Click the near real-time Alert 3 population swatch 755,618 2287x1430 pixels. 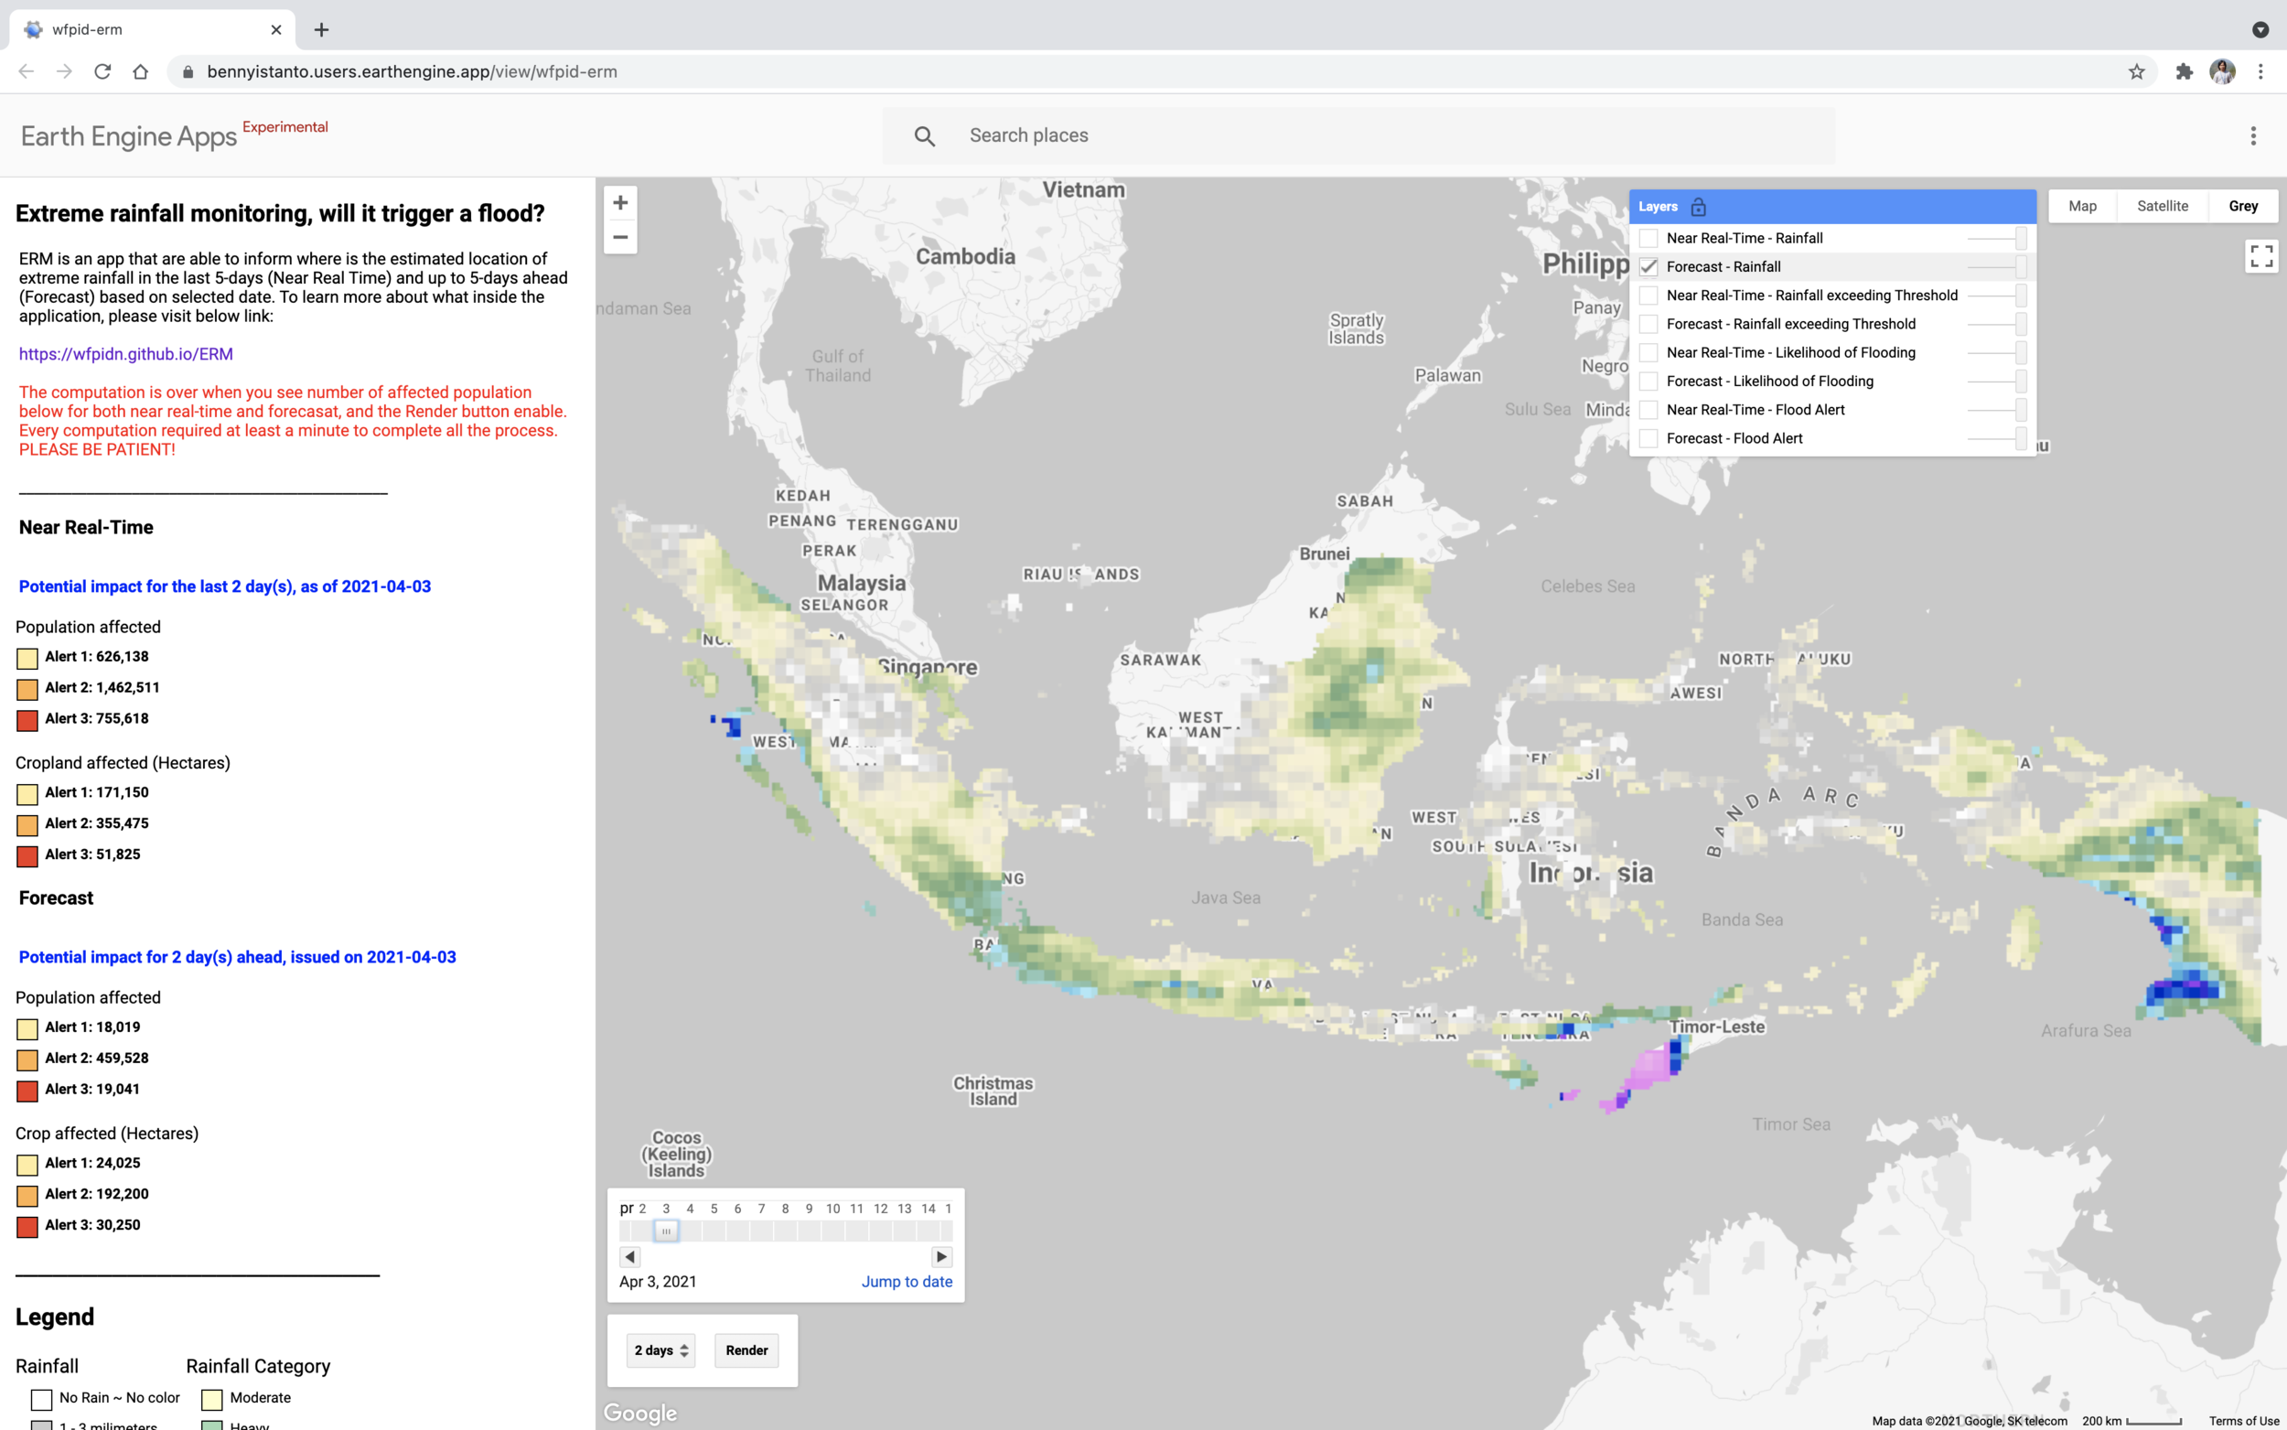(x=27, y=720)
